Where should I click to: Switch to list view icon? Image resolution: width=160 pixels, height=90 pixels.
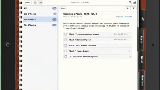pyautogui.click(x=40, y=2)
